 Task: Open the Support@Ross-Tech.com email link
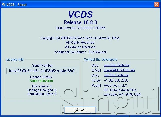click(119, 70)
